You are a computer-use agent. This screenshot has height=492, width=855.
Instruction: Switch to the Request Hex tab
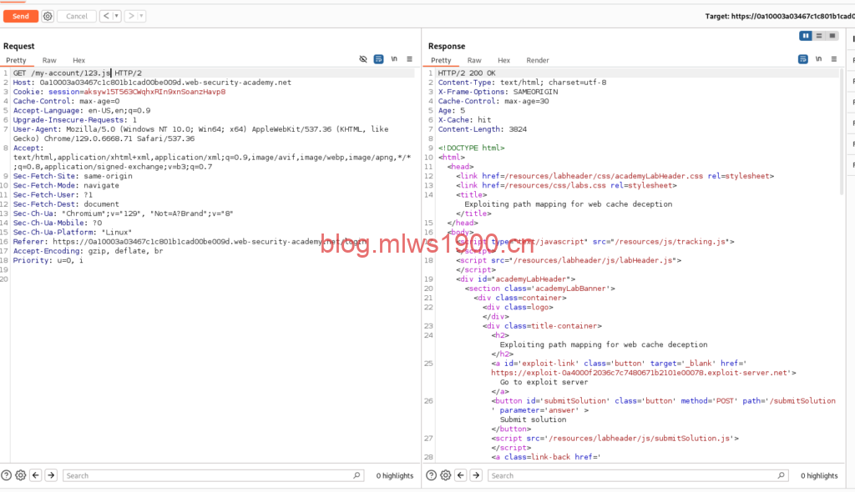coord(79,61)
